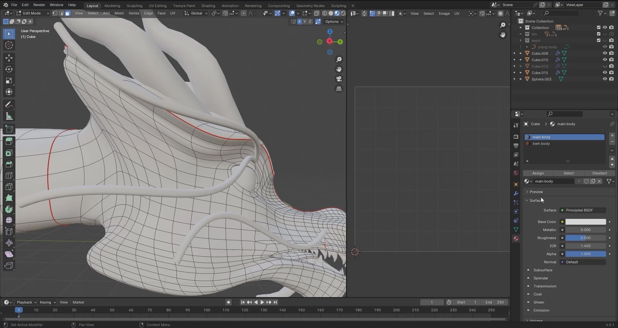Open the Mesh menu
Screen dimensions: 618x328
coord(119,13)
